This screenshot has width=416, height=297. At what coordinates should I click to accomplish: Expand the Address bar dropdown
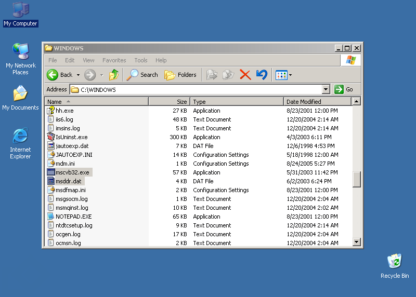[326, 89]
